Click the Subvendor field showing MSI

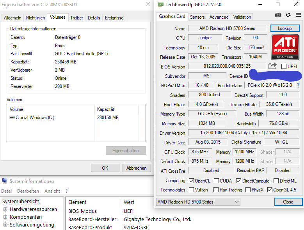click(x=207, y=76)
